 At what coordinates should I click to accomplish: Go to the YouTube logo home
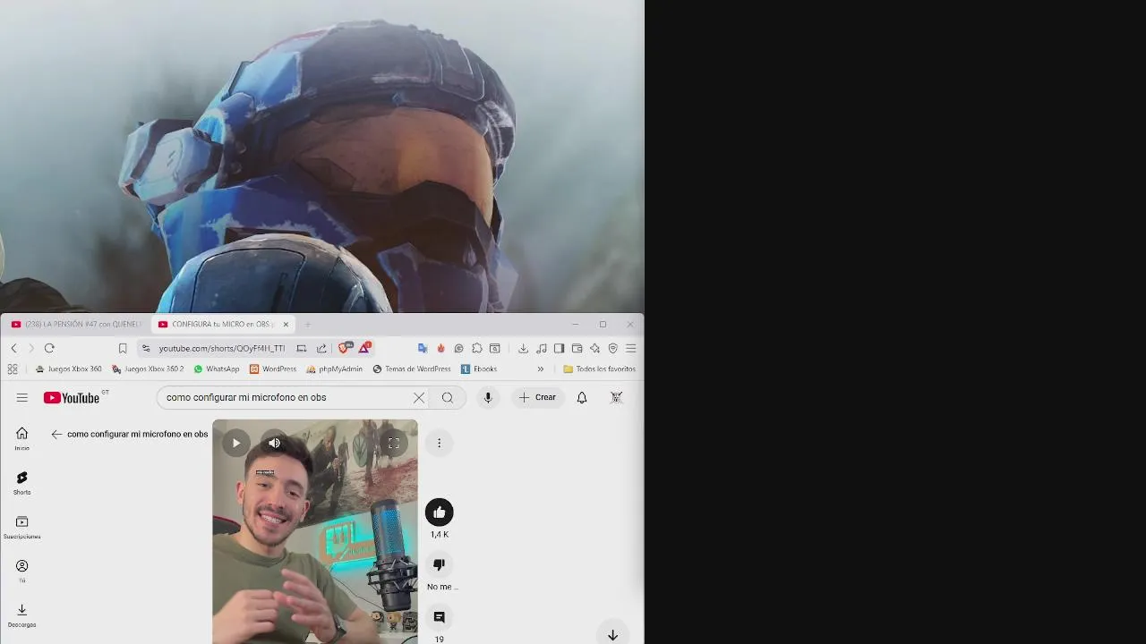[72, 398]
